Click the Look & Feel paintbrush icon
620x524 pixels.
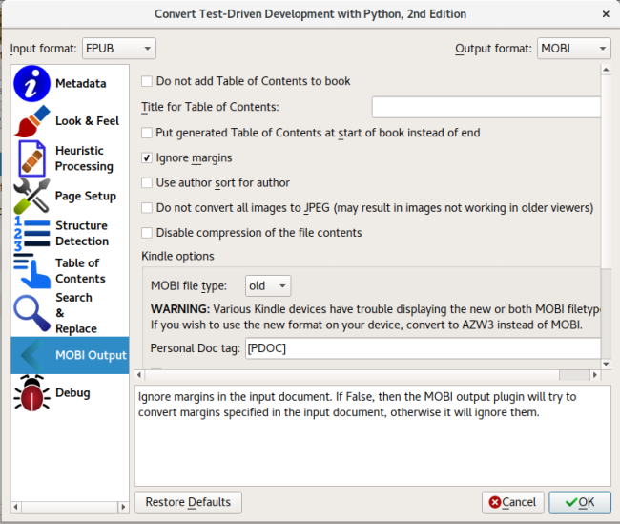(x=32, y=121)
